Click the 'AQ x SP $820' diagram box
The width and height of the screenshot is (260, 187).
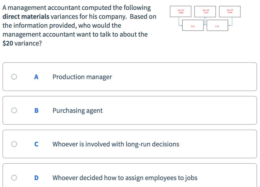(205, 11)
